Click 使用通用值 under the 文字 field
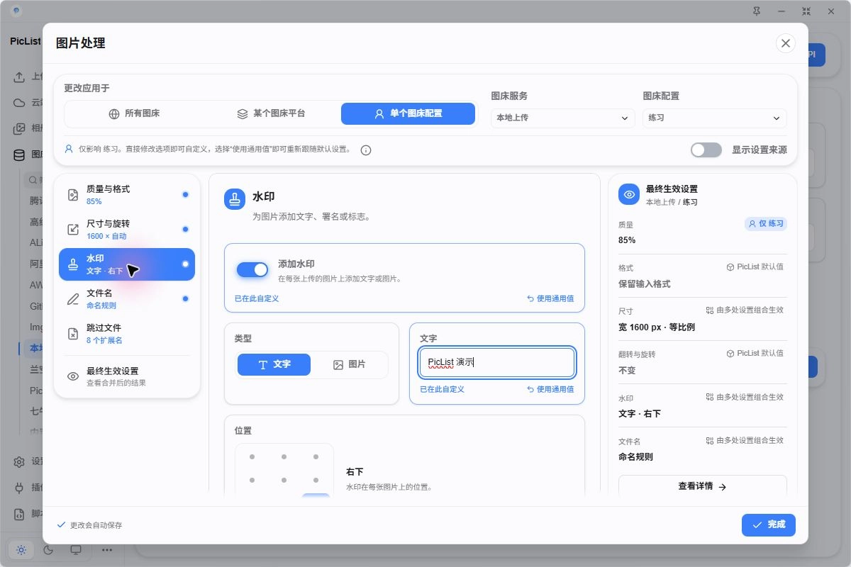 pyautogui.click(x=550, y=389)
